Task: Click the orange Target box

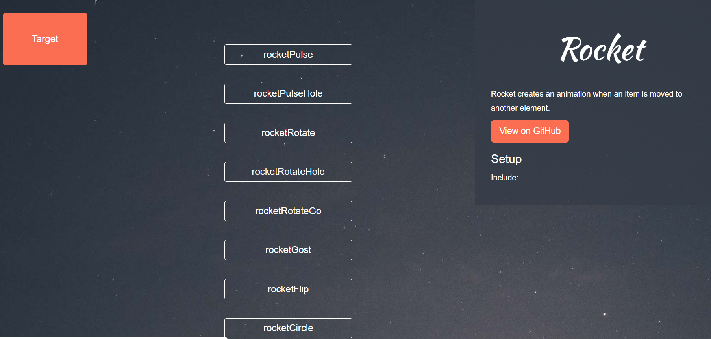Action: tap(45, 39)
